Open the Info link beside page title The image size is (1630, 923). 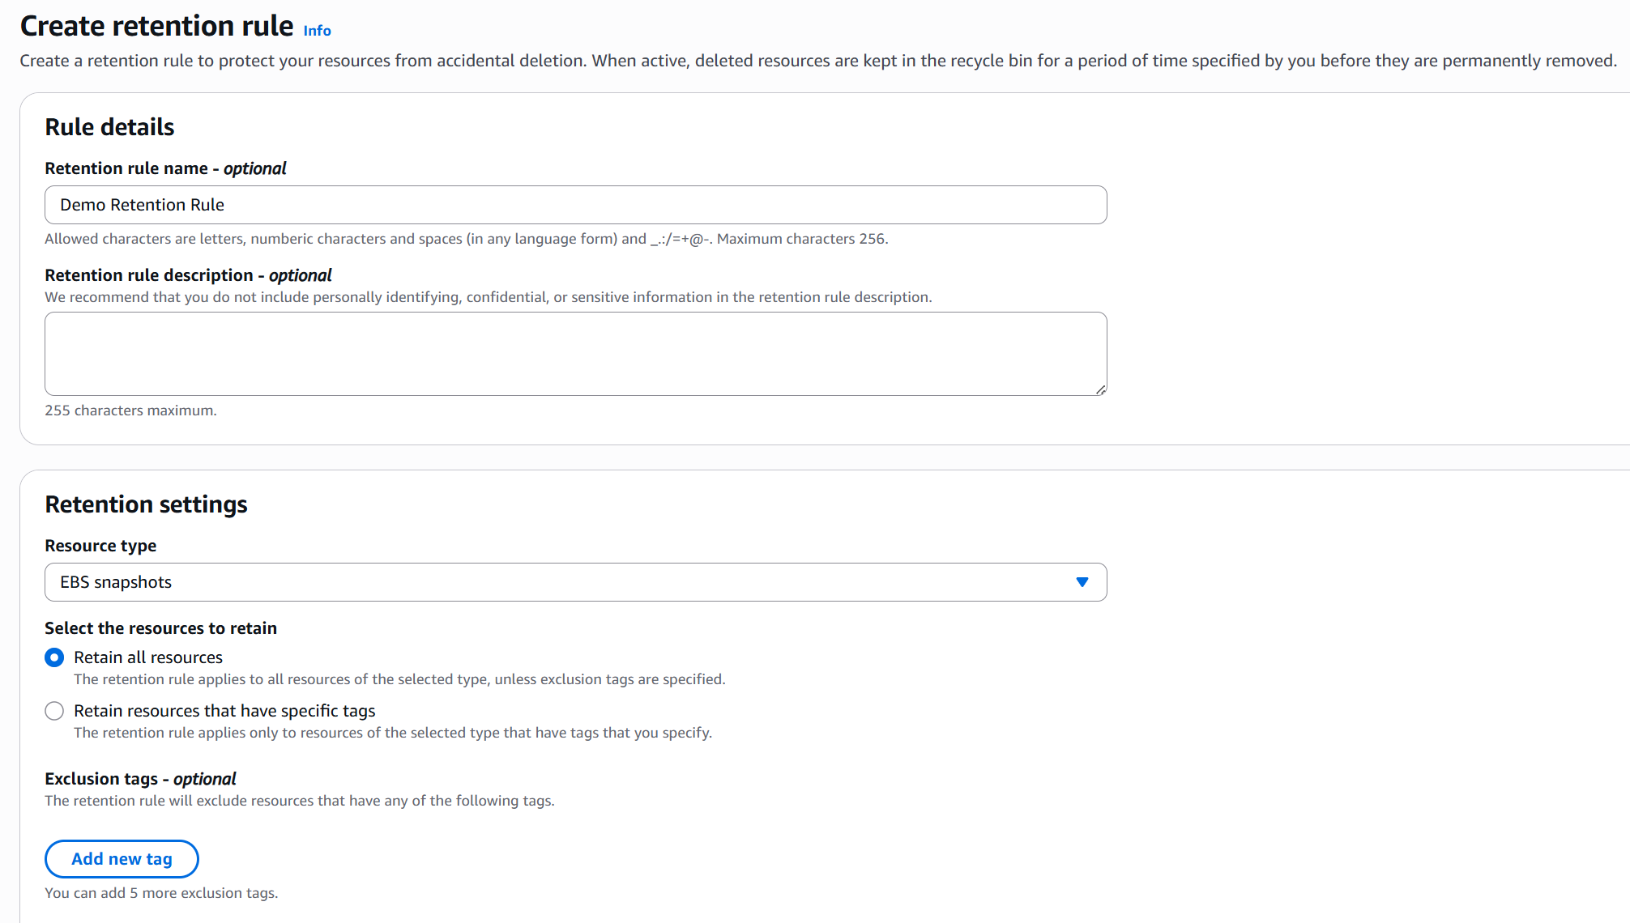pyautogui.click(x=317, y=31)
